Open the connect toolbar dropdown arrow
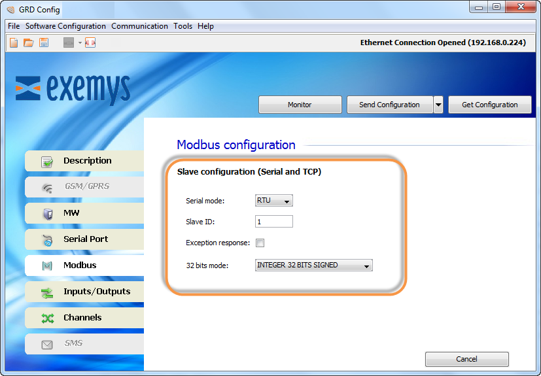 (80, 43)
